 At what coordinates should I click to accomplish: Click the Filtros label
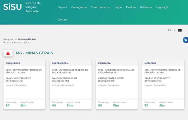tap(172, 30)
